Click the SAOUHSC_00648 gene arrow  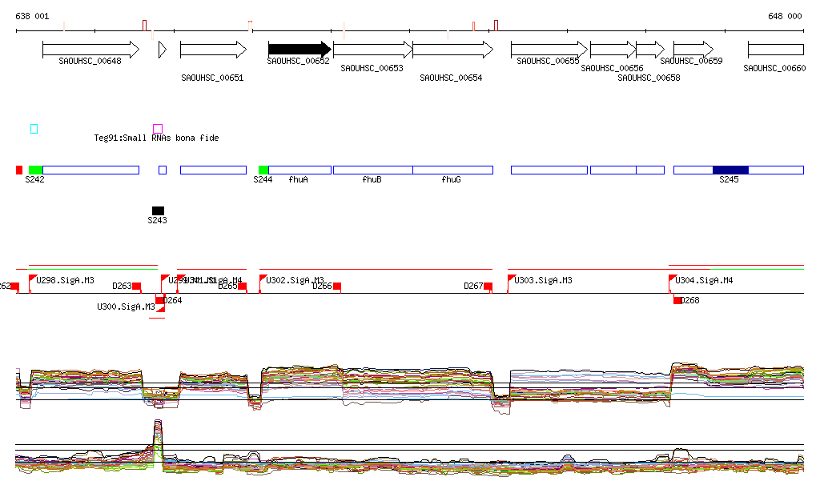pos(91,50)
